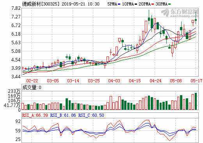This screenshot has height=143, width=203.
Task: Click the 7.27 price axis label
Action: (16, 17)
